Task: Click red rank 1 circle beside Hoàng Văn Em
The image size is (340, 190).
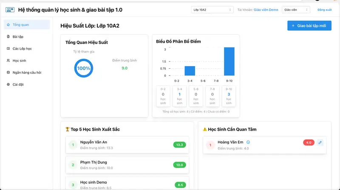Action: [210, 145]
